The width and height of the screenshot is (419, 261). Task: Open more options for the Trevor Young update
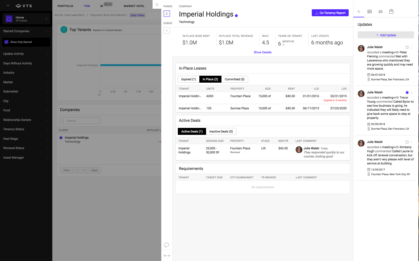tap(411, 93)
